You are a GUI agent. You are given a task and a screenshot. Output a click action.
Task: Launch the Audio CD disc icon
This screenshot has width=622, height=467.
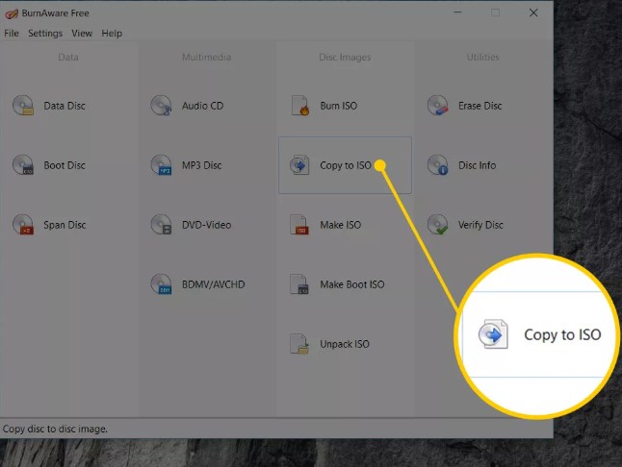(x=161, y=106)
